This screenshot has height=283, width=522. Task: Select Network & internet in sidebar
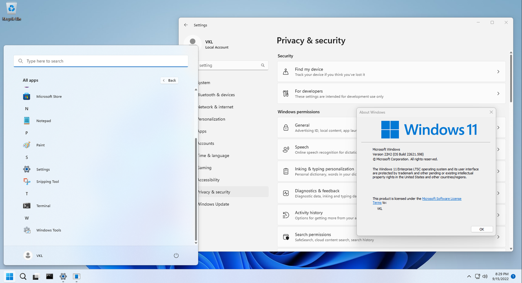click(233, 107)
